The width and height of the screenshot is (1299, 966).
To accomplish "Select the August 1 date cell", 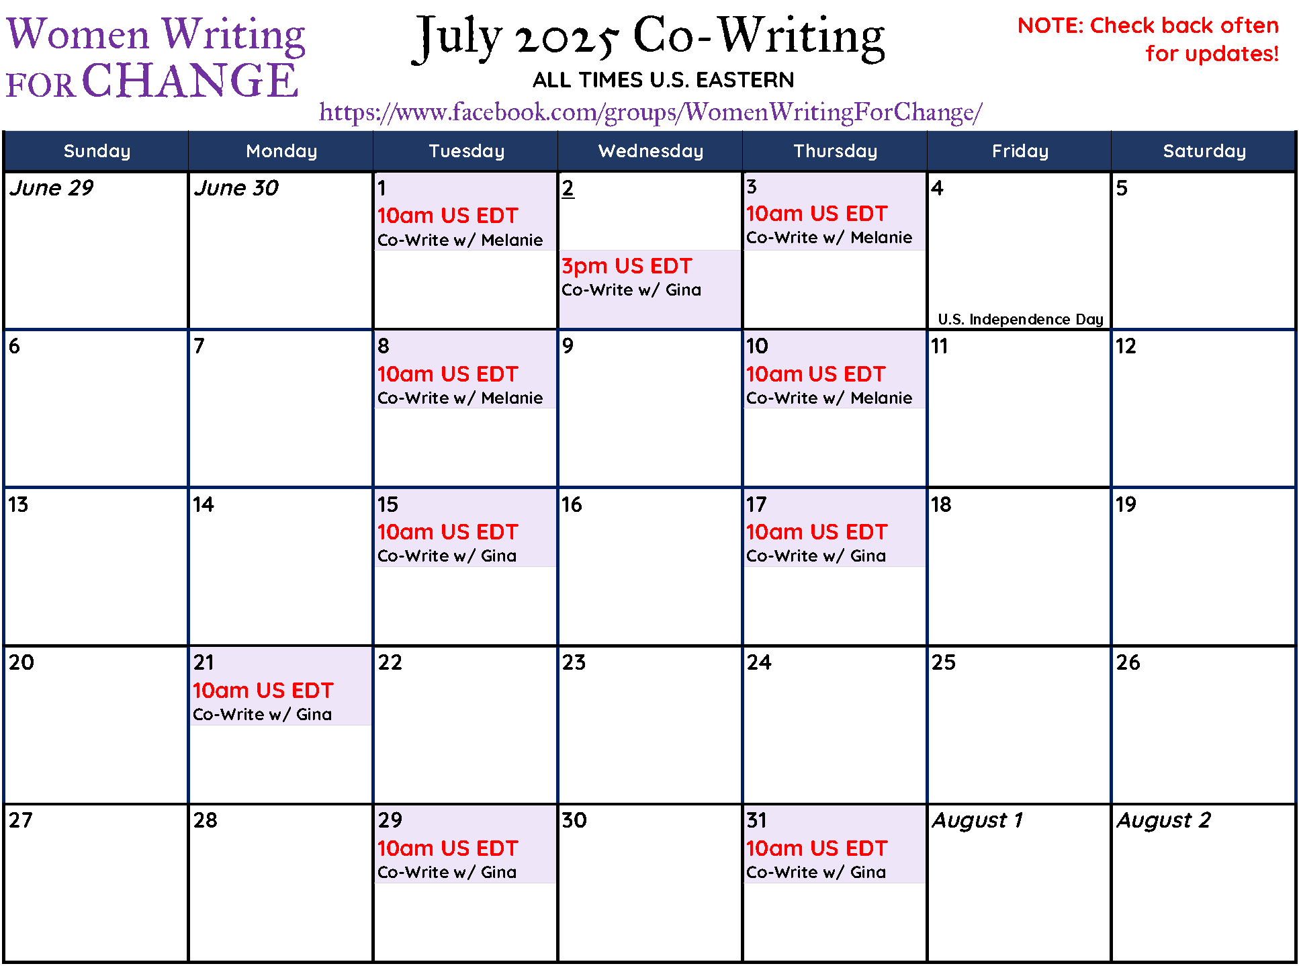I will click(1019, 883).
